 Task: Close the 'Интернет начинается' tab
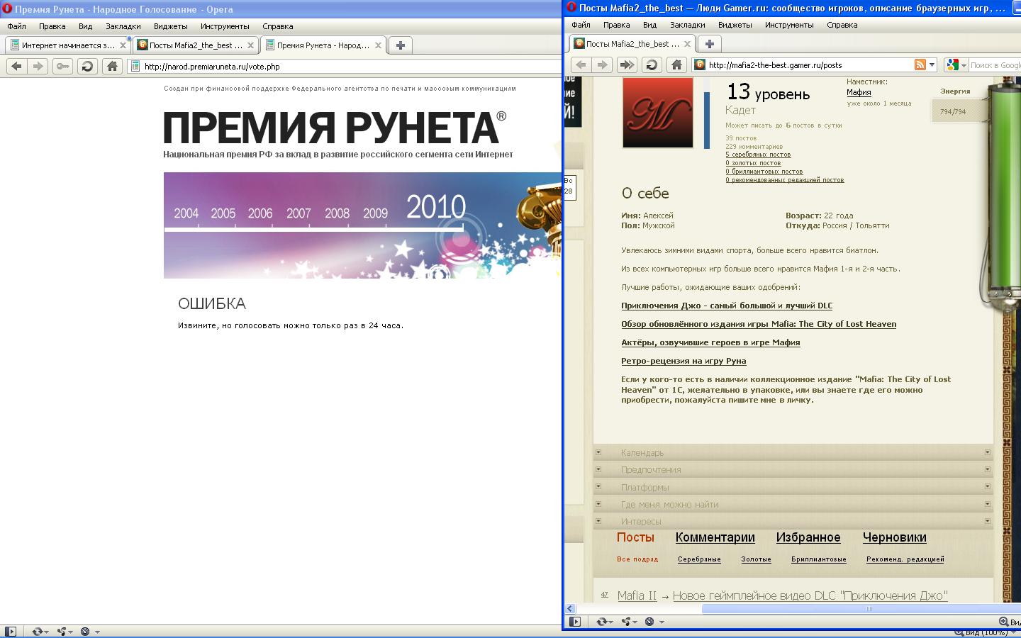click(x=123, y=45)
